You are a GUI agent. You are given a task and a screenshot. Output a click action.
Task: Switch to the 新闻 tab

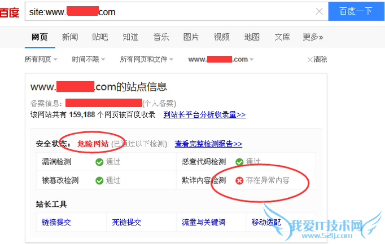(x=70, y=37)
